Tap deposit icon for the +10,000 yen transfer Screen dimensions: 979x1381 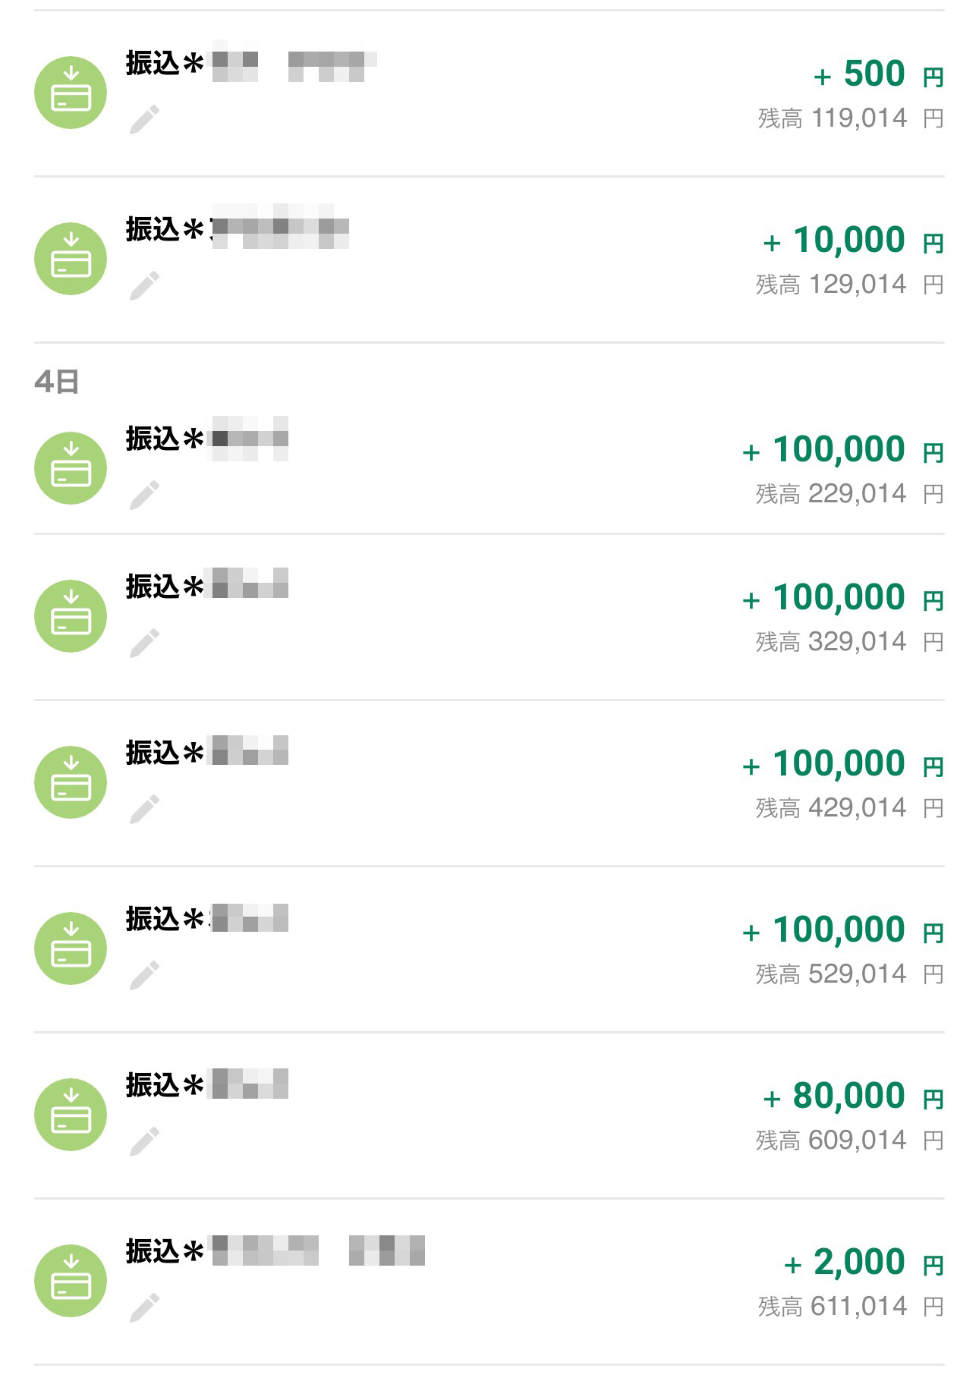click(71, 259)
